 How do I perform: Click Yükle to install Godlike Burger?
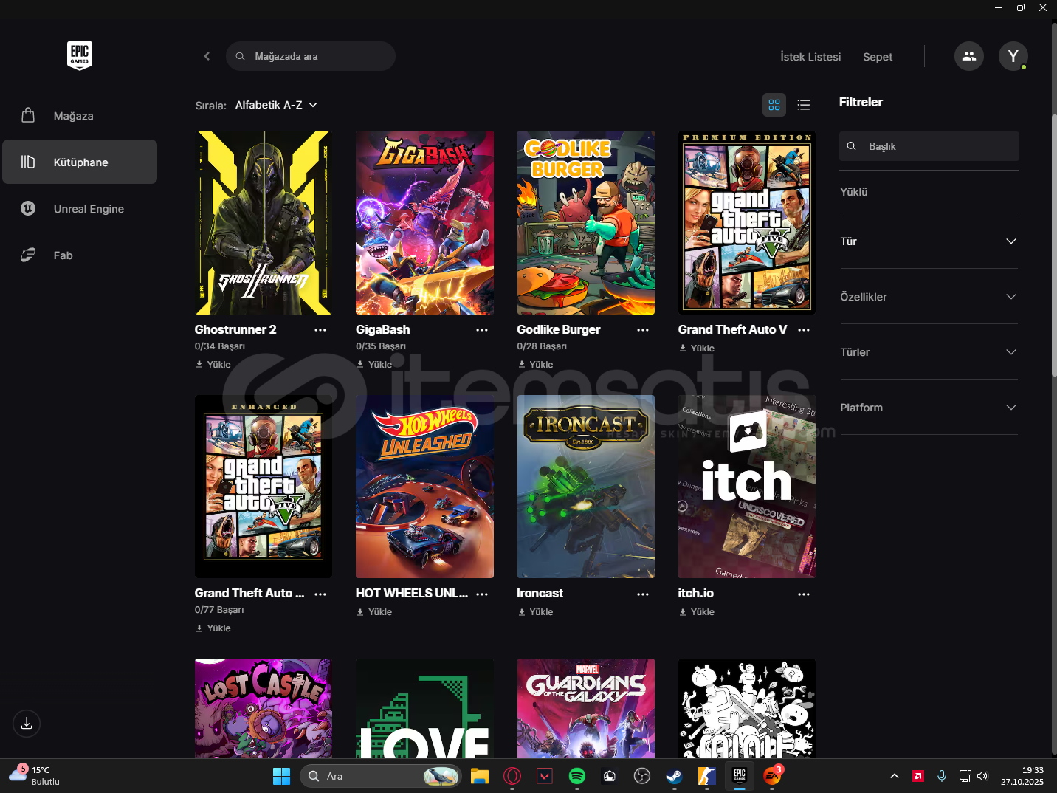click(536, 364)
